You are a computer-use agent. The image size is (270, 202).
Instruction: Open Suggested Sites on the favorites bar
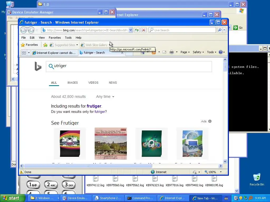pos(64,45)
